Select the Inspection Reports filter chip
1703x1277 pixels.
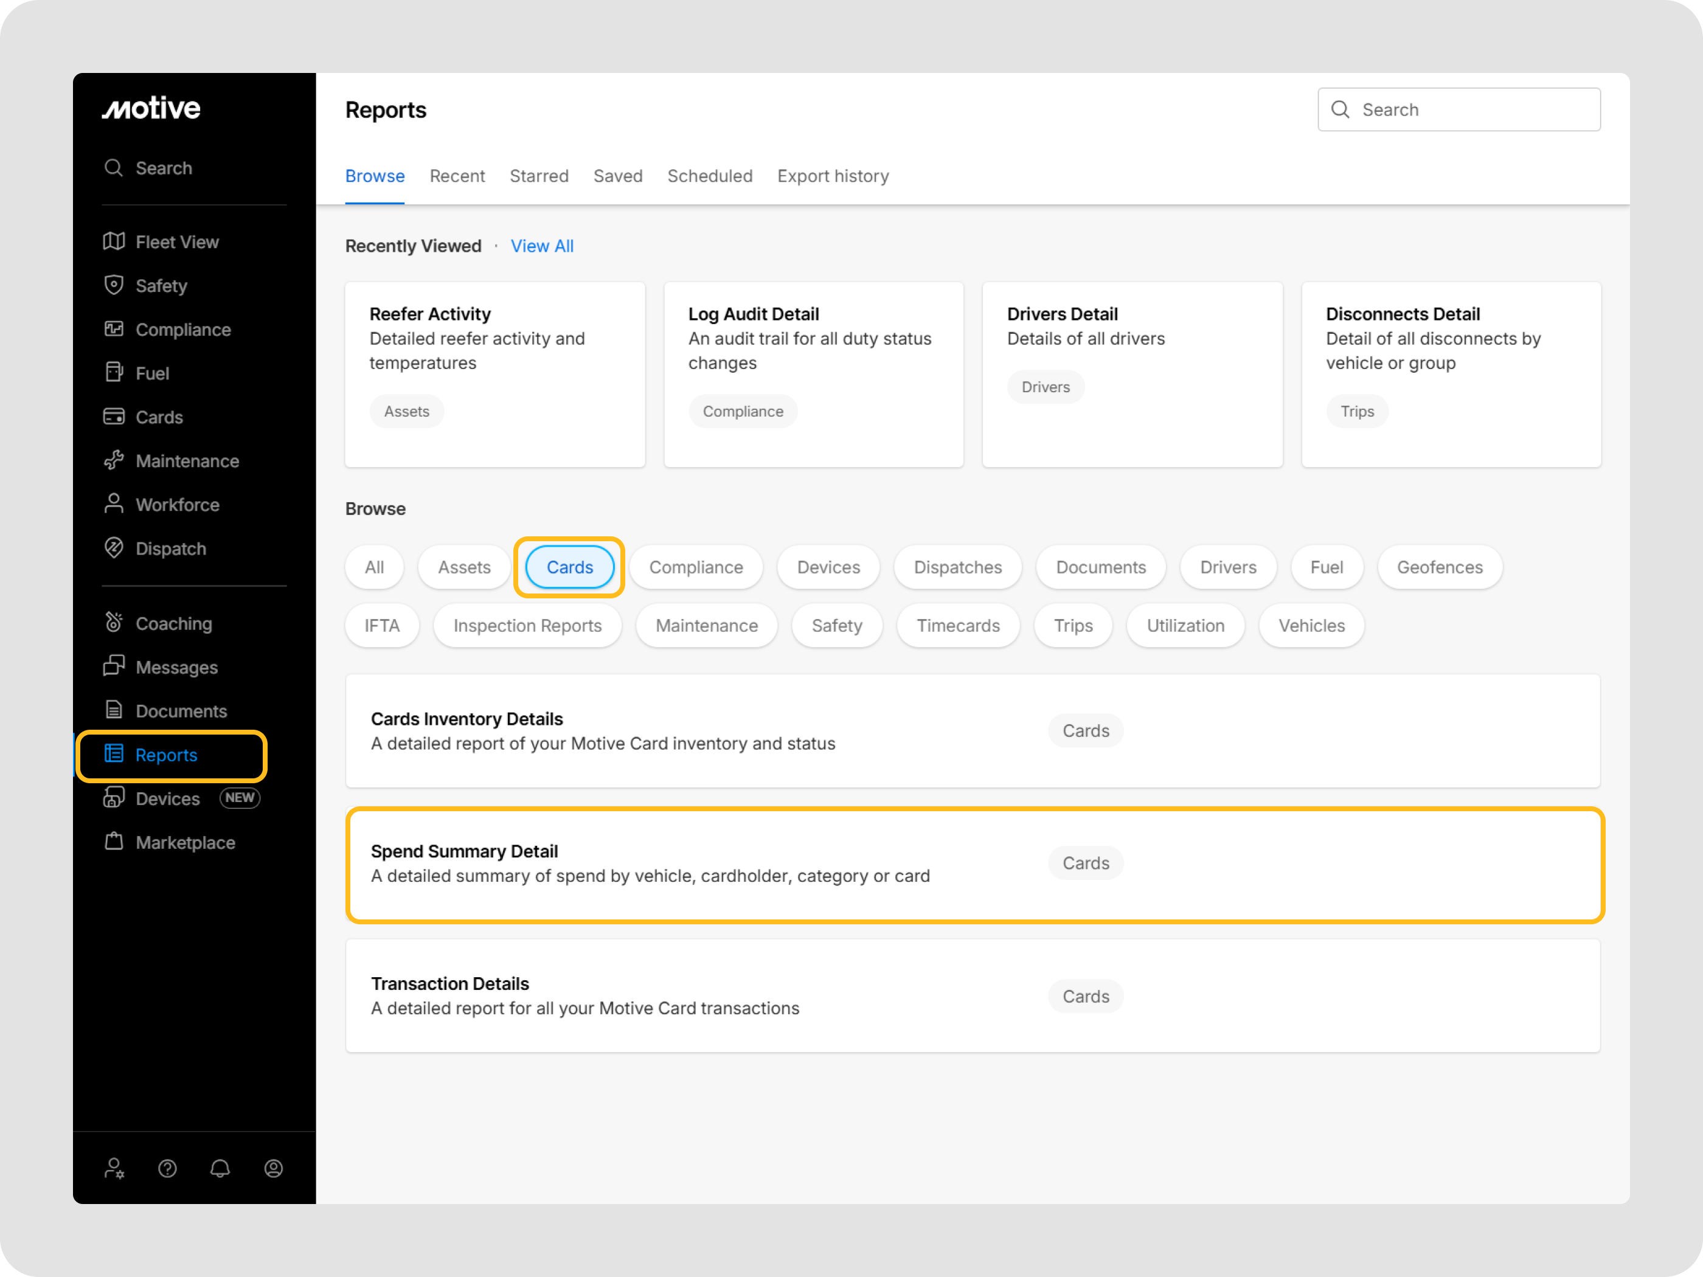point(527,626)
